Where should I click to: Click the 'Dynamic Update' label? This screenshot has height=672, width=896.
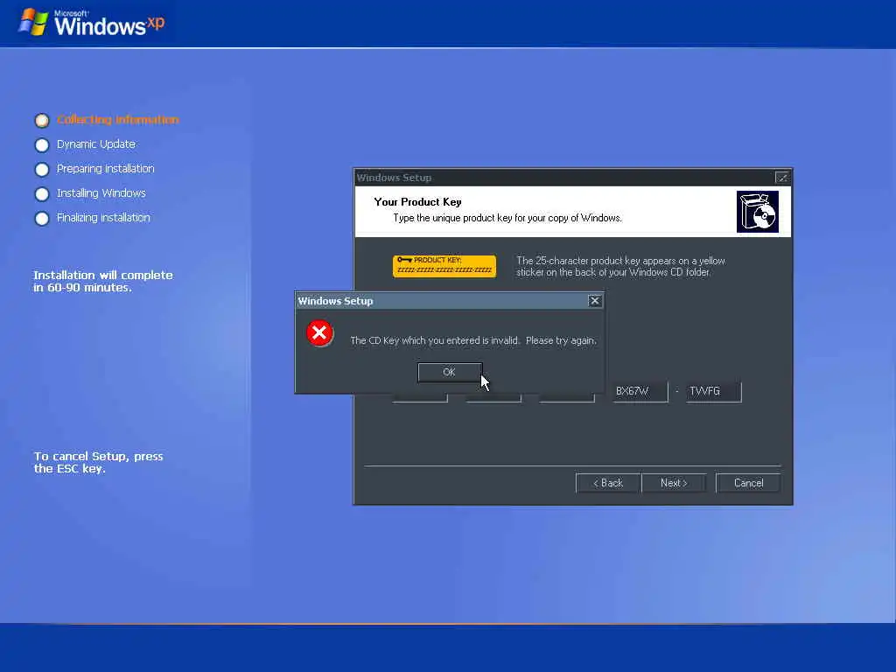tap(96, 144)
